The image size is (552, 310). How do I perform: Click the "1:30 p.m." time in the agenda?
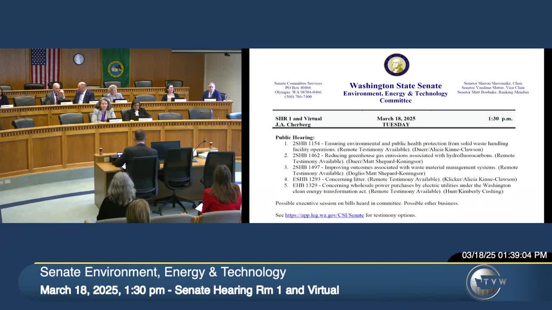(x=500, y=118)
